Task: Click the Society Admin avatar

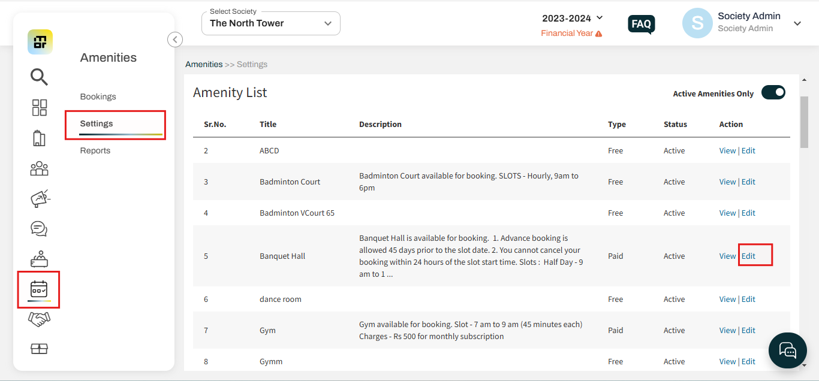Action: pos(697,23)
